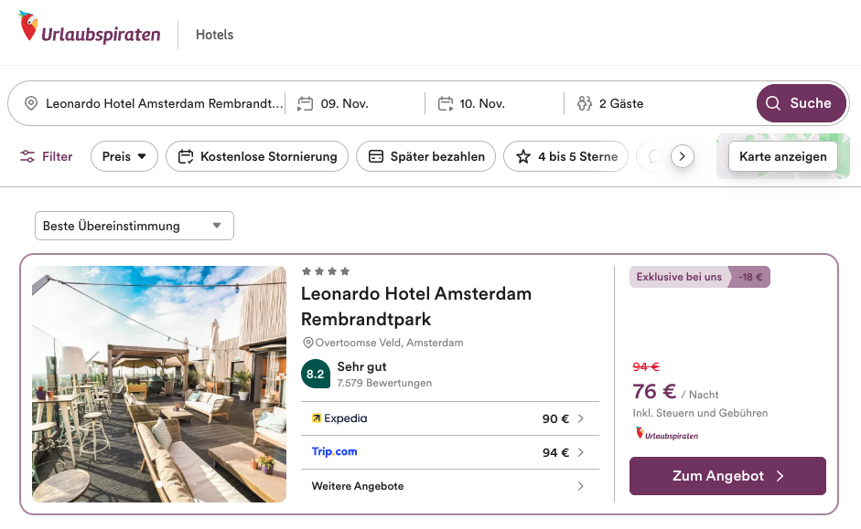Click the guests people icon
Screen dimensions: 861x529
[585, 104]
